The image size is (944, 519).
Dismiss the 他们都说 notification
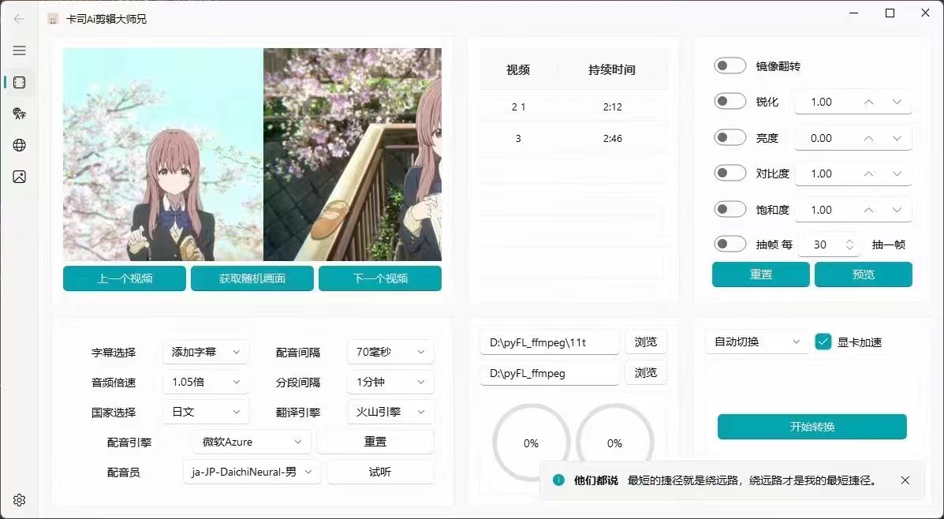pyautogui.click(x=905, y=480)
